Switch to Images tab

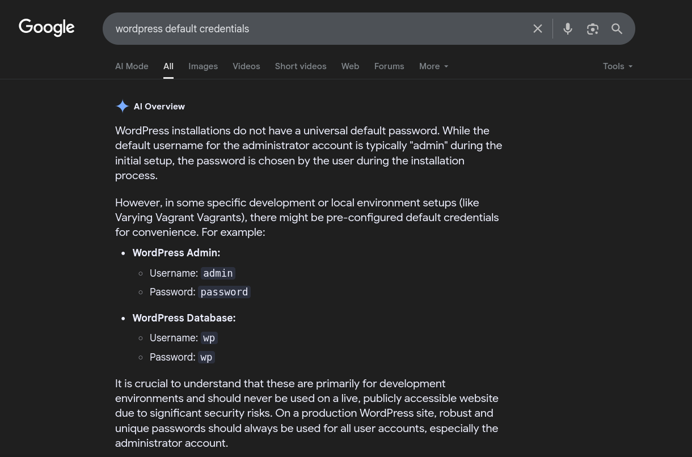coord(203,66)
